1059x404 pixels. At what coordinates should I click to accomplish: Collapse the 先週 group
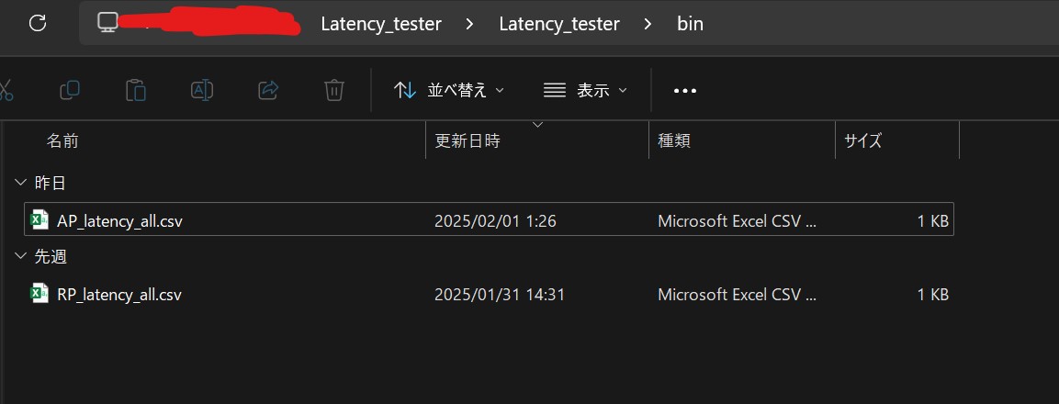point(19,256)
